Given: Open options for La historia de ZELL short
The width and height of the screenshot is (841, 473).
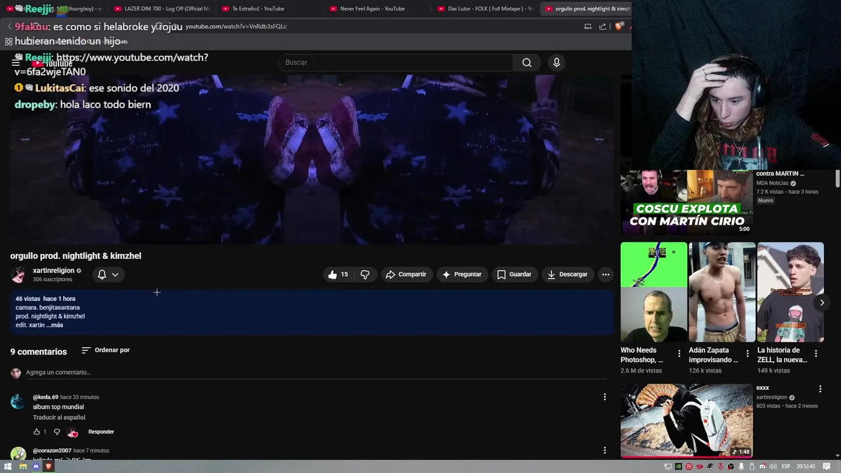Looking at the screenshot, I should (816, 353).
